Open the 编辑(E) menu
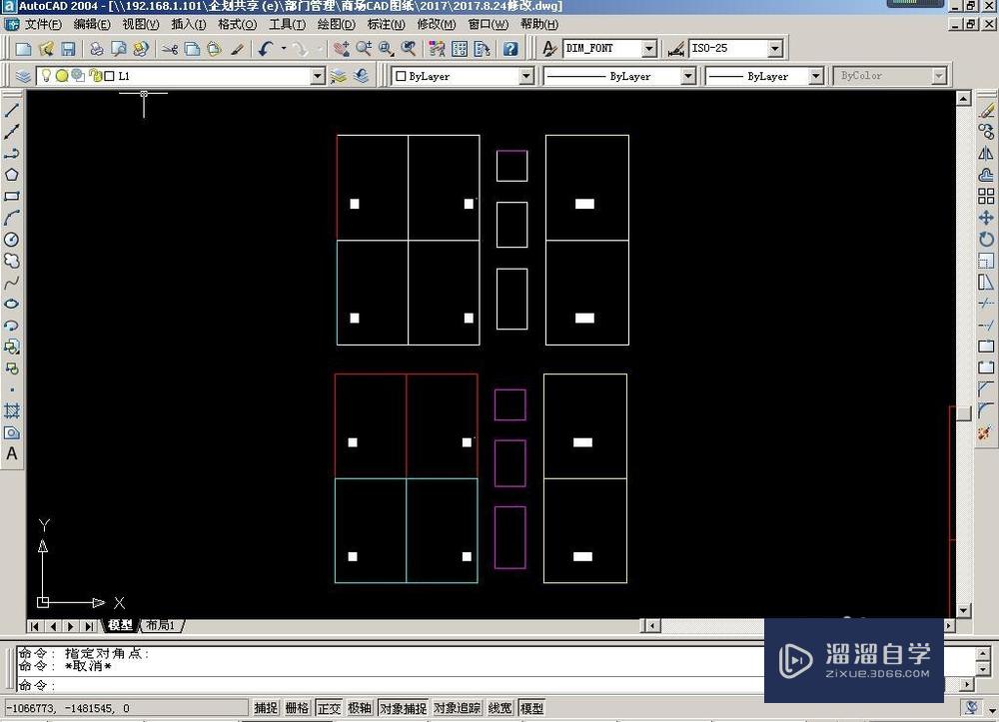 [92, 24]
